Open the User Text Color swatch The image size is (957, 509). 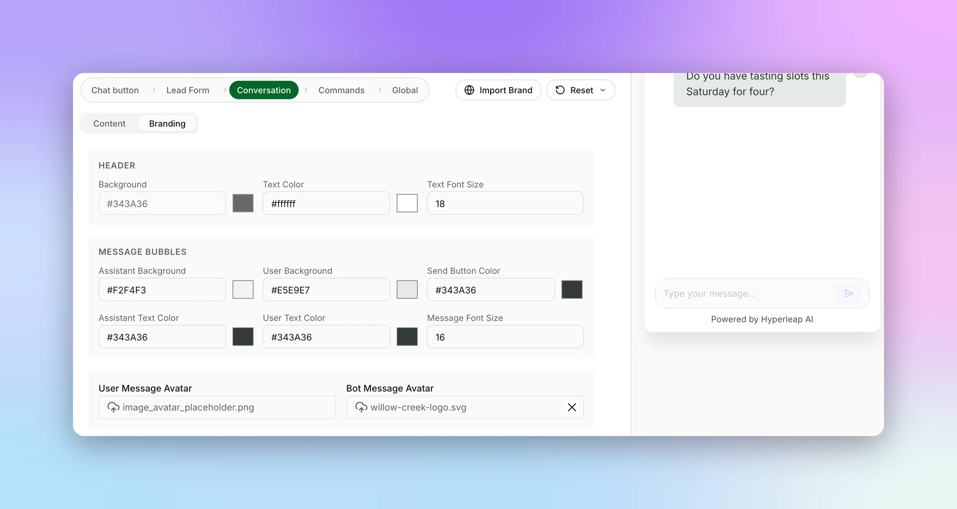[407, 337]
